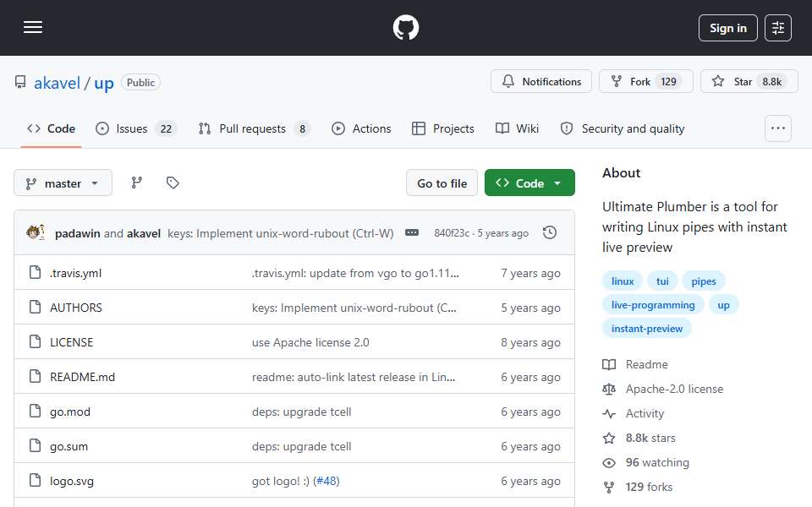The width and height of the screenshot is (812, 507).
Task: Open the travis.yml vgo update commit
Action: 355,273
